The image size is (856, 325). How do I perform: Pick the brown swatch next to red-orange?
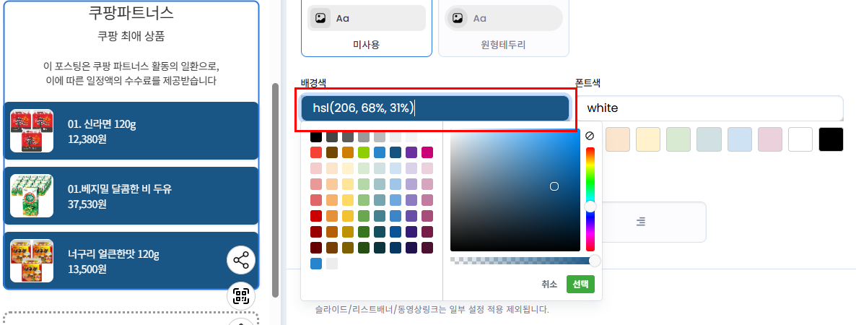coord(332,152)
